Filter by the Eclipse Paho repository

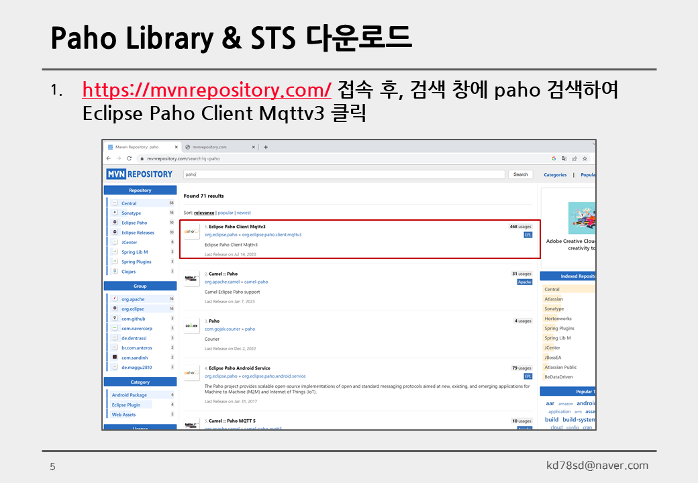tap(134, 223)
